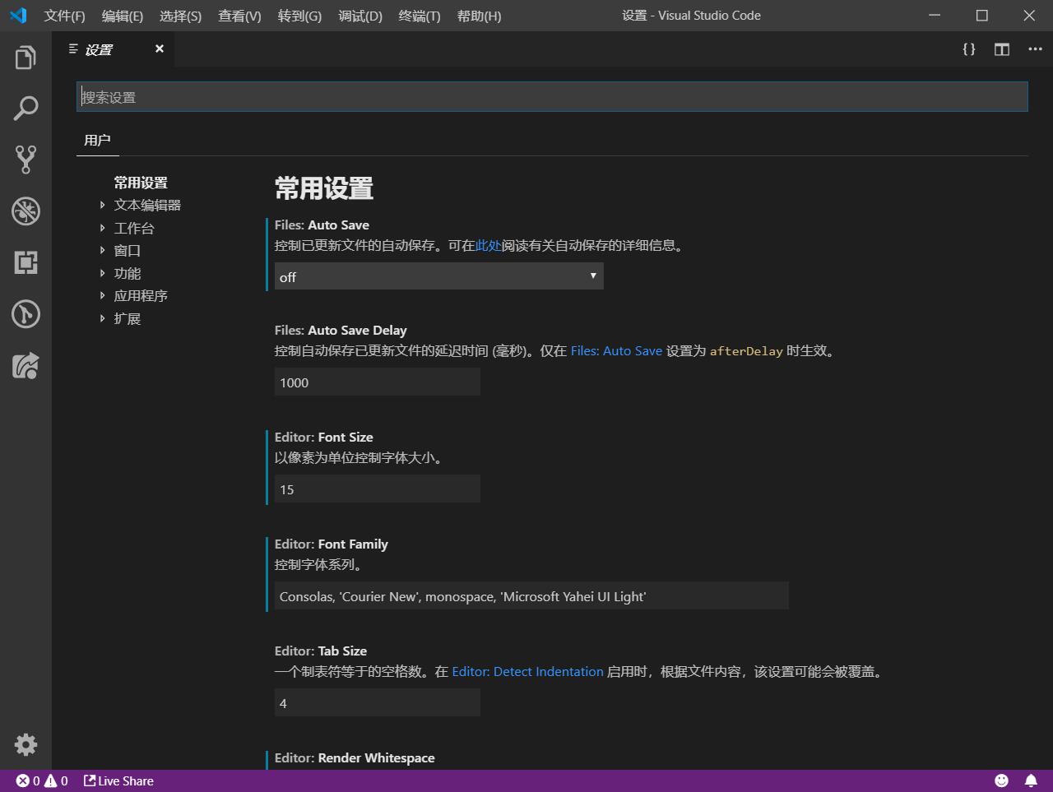Screen dimensions: 1053x792
Task: Open the Explorer view in activity bar
Action: pos(26,58)
